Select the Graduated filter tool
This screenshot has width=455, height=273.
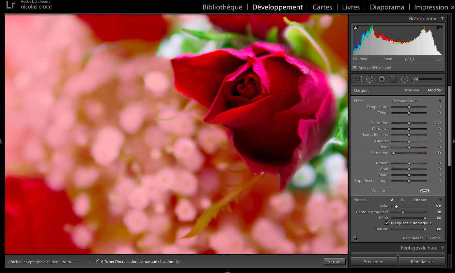click(393, 79)
